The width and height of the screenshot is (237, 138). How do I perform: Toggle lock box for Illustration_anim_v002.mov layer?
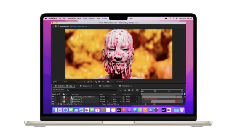60,97
